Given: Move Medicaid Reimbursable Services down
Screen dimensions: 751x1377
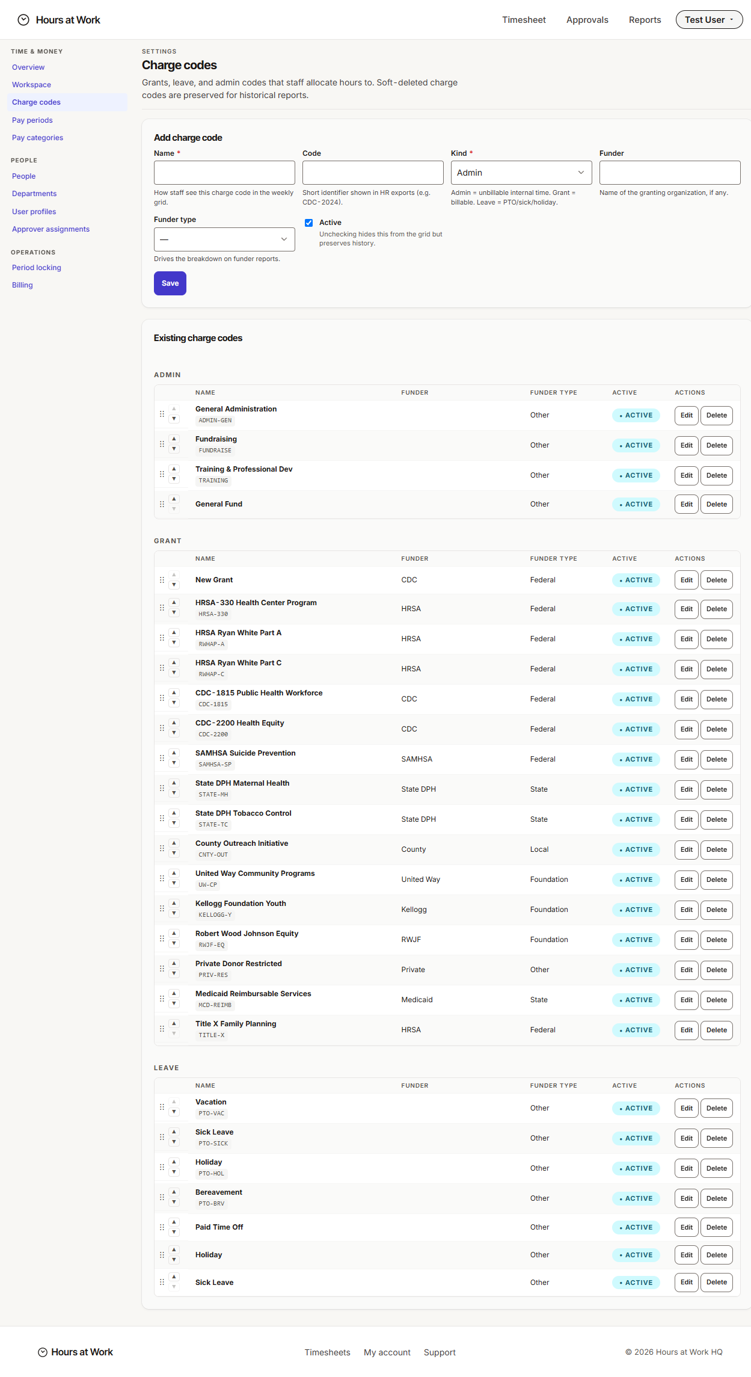Looking at the screenshot, I should pos(174,1004).
